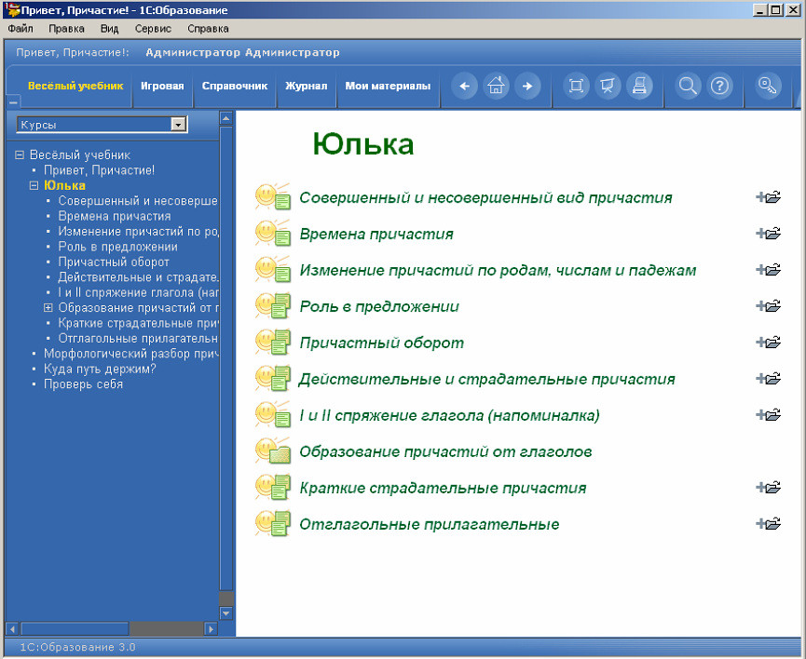The image size is (806, 659).
Task: Open 'Отглагольные прилагательные' lesson link
Action: (x=430, y=524)
